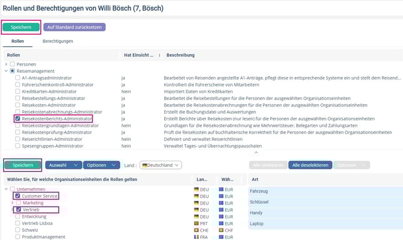
Task: Click the Beschreibung column header
Action: (180, 55)
